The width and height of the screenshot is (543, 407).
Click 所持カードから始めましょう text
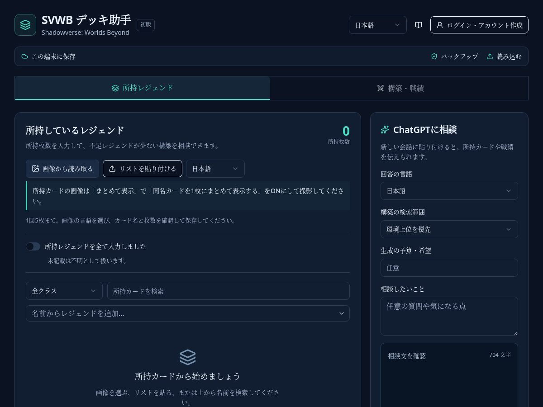[x=188, y=376]
